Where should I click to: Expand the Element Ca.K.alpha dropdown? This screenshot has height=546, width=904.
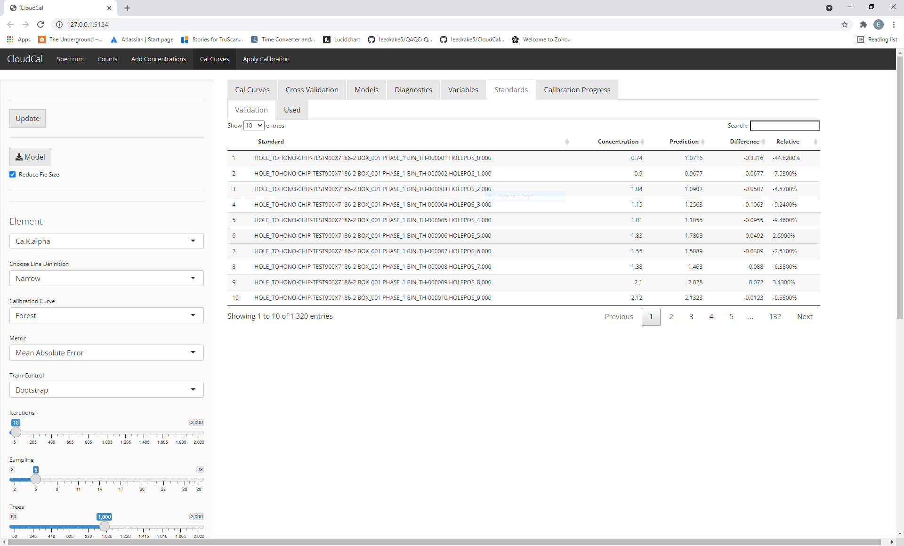106,241
